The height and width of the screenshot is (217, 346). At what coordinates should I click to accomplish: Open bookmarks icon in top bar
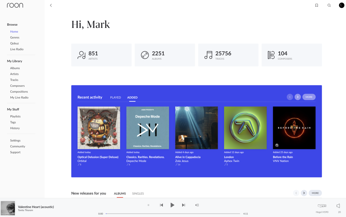(317, 5)
